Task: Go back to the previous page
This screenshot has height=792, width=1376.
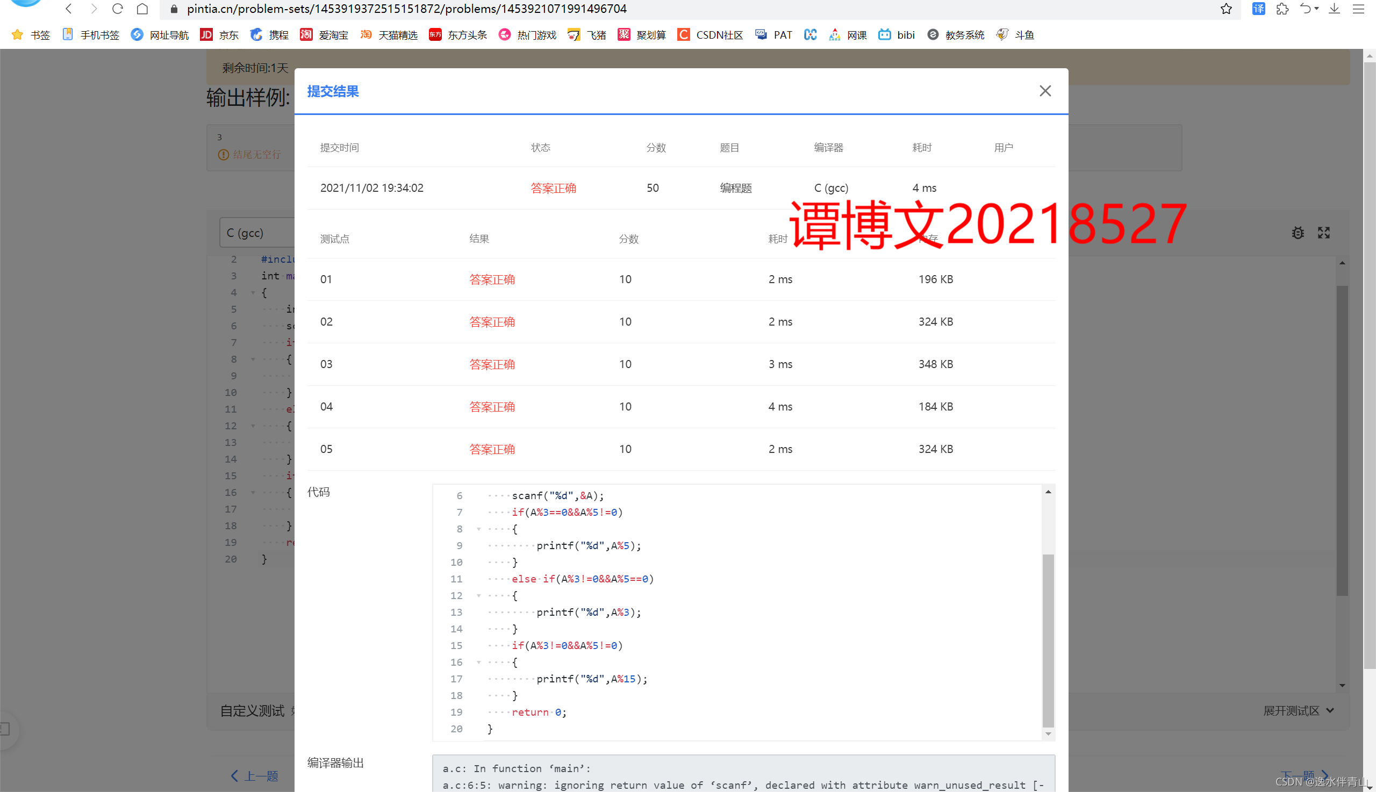Action: [x=69, y=9]
